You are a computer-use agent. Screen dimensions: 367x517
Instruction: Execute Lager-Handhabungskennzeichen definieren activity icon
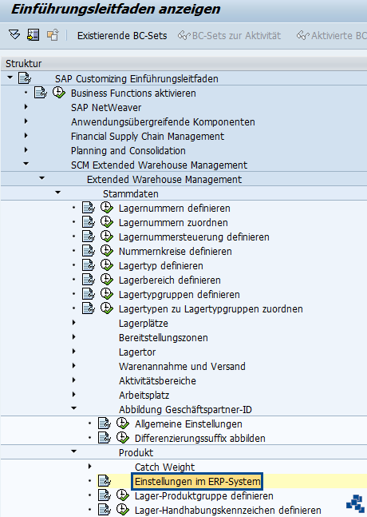pyautogui.click(x=123, y=510)
